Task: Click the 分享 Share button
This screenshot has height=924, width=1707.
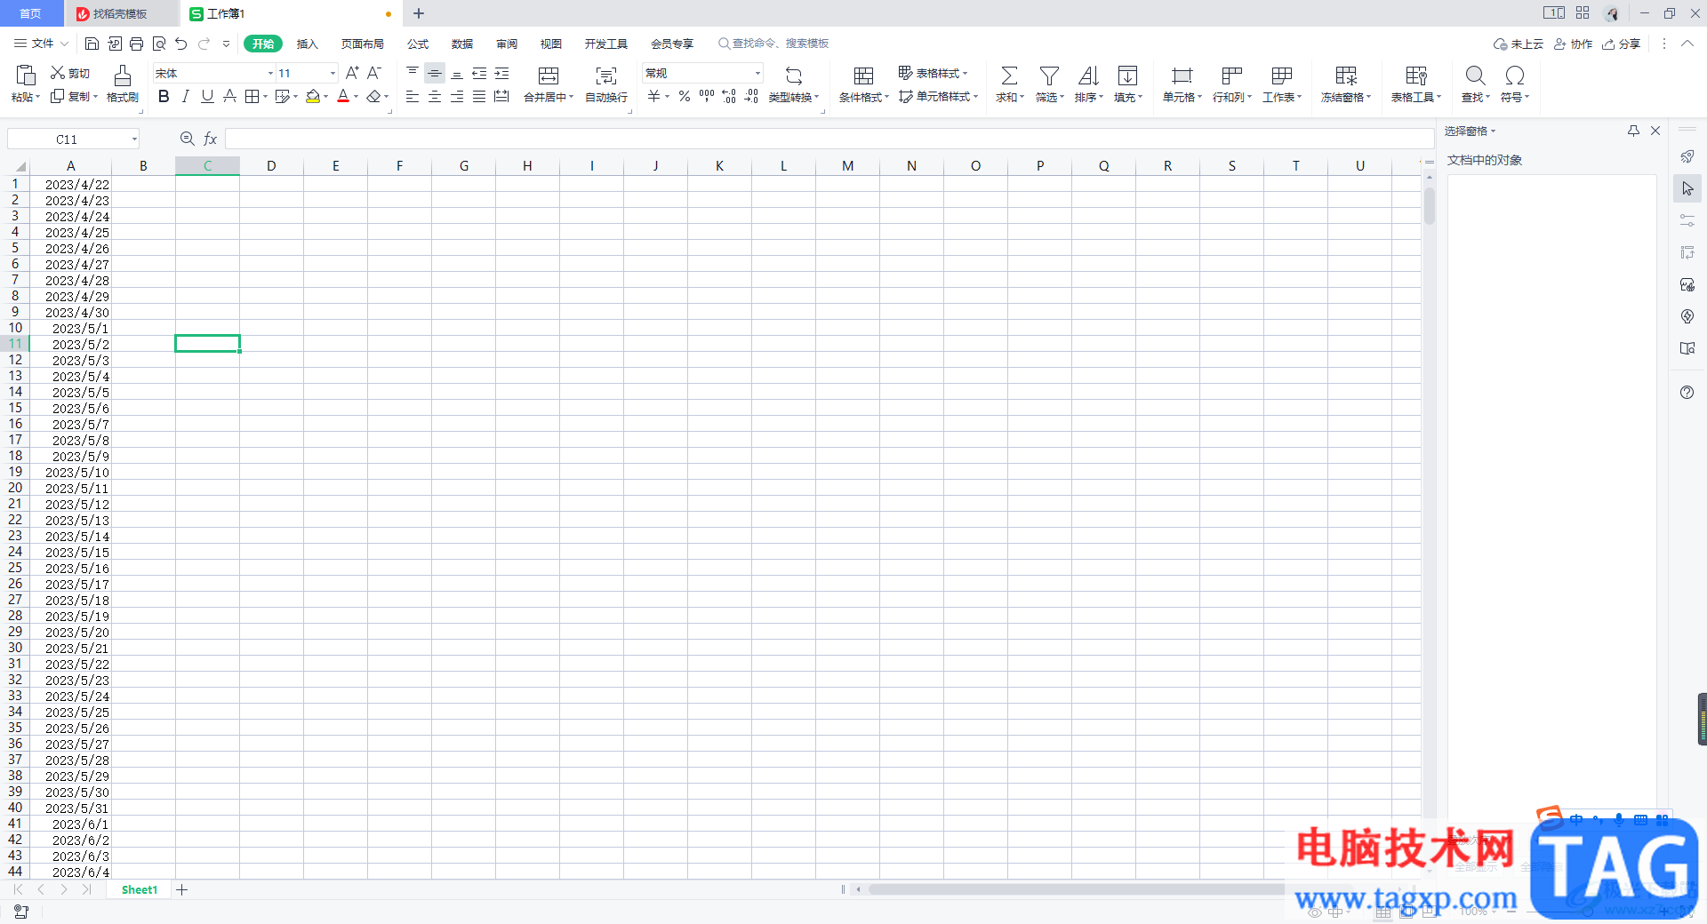Action: click(1622, 44)
